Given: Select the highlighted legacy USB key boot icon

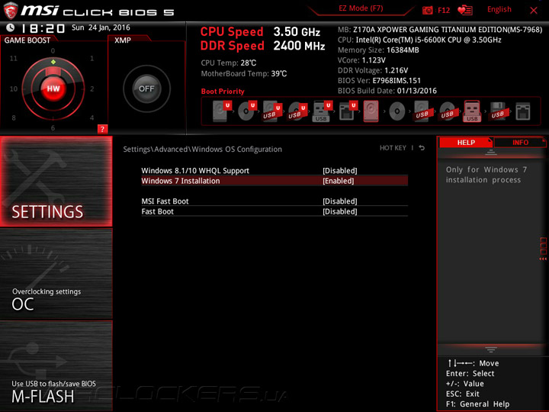Looking at the screenshot, I should [x=472, y=111].
